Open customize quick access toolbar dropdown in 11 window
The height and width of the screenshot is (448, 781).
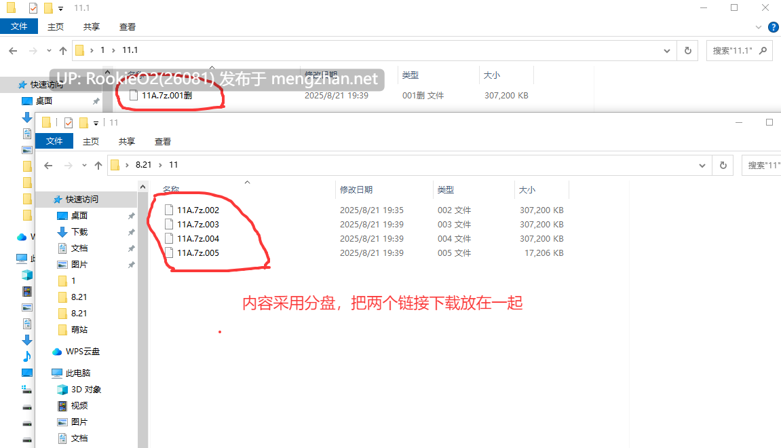pyautogui.click(x=96, y=123)
